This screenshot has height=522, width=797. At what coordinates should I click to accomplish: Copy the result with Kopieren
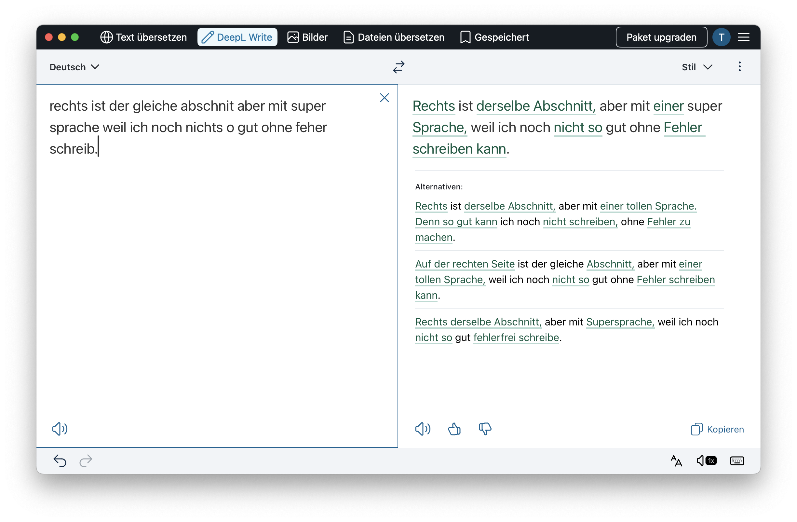point(717,429)
